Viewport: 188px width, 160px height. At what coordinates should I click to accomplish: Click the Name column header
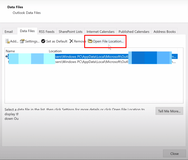tap(26, 51)
